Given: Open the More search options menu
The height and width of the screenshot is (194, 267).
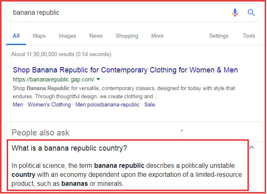Looking at the screenshot, I should pyautogui.click(x=157, y=36).
